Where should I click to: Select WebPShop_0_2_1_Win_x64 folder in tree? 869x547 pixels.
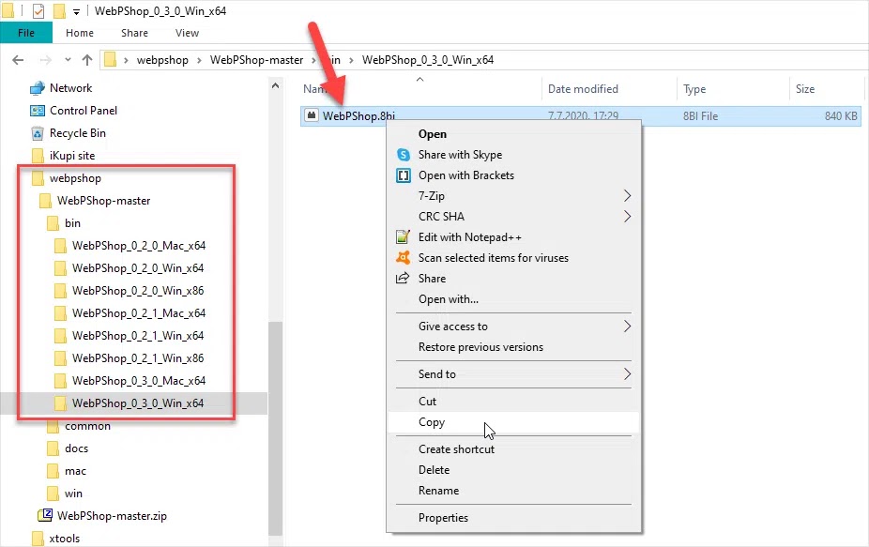pos(138,336)
